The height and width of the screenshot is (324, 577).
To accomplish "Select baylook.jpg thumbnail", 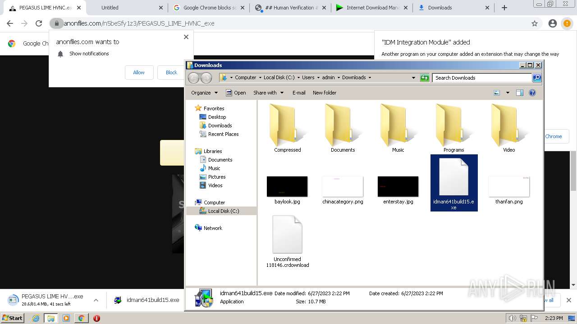I will [x=287, y=187].
